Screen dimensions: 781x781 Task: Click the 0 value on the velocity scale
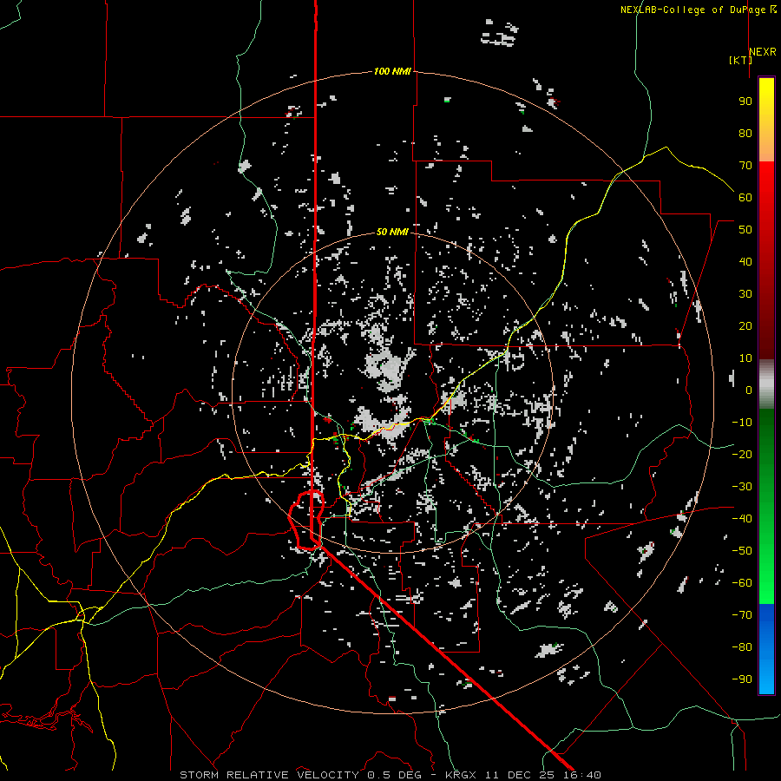click(x=749, y=390)
